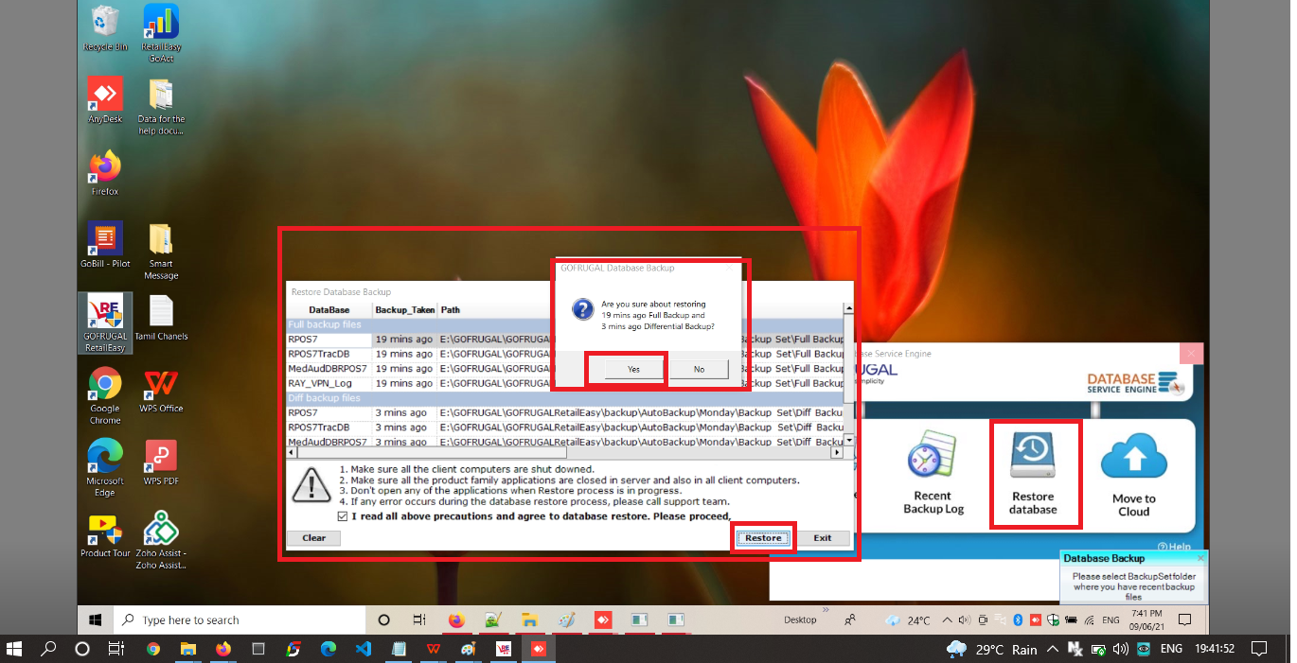Decline restore with the No button

(699, 369)
